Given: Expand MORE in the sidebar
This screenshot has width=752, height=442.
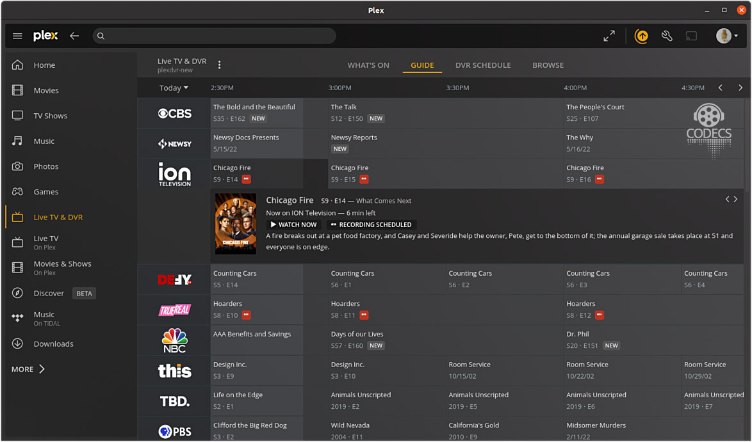Looking at the screenshot, I should pos(28,369).
